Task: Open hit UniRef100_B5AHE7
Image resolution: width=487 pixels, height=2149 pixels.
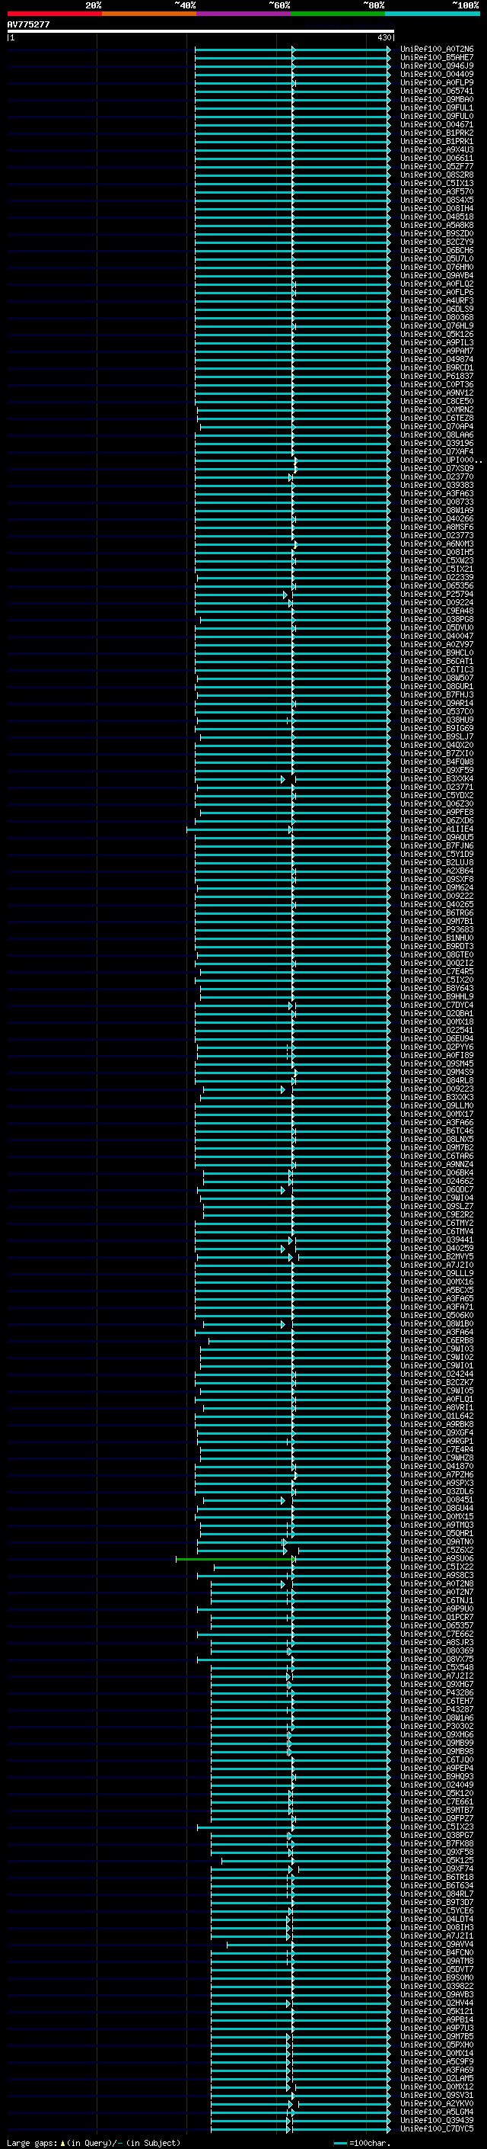Action: [x=436, y=58]
